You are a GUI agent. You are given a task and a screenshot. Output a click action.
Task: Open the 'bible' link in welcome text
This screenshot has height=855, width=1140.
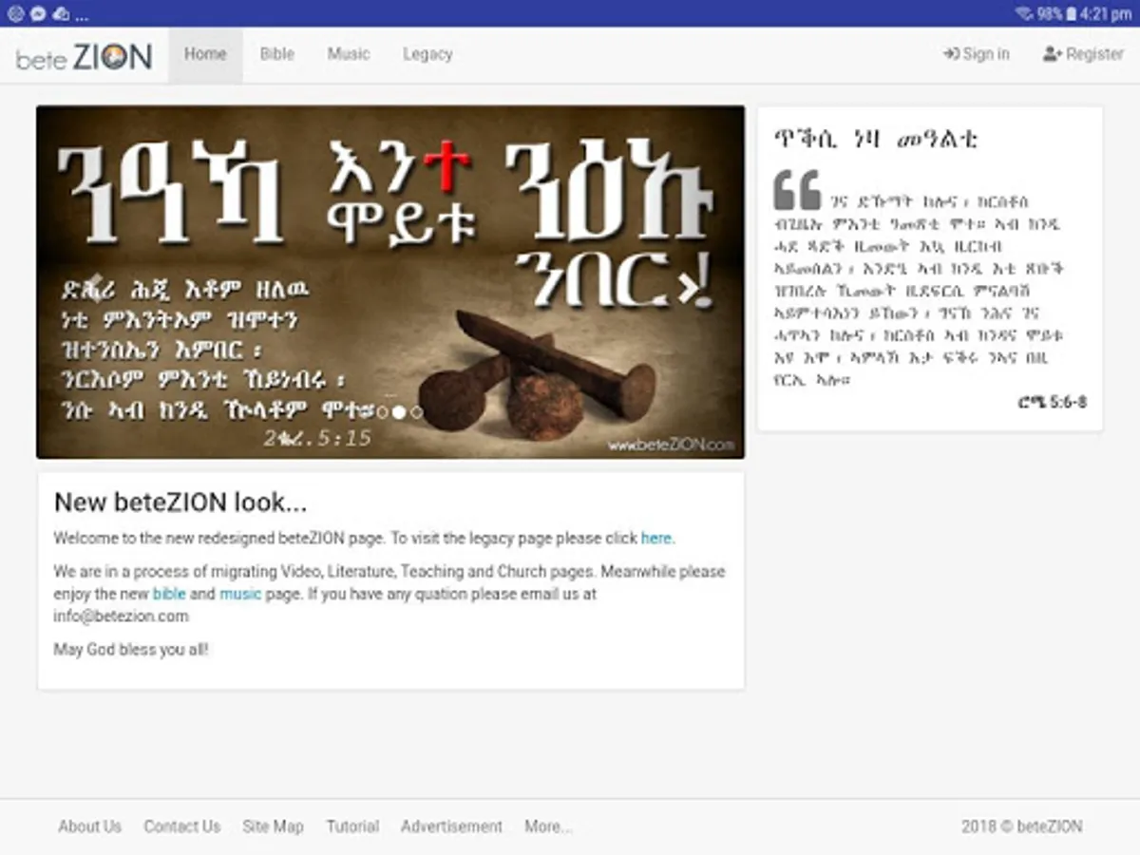tap(169, 594)
